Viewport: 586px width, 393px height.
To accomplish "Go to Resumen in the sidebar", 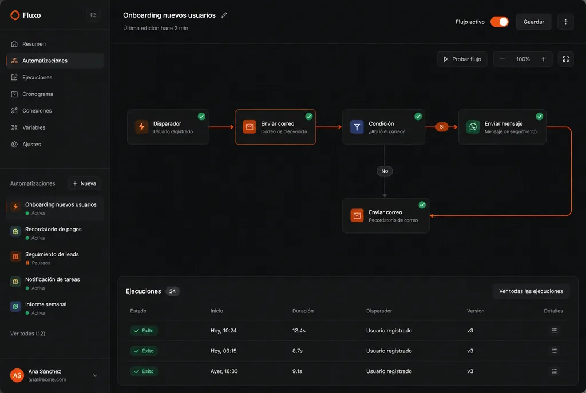I will point(55,44).
